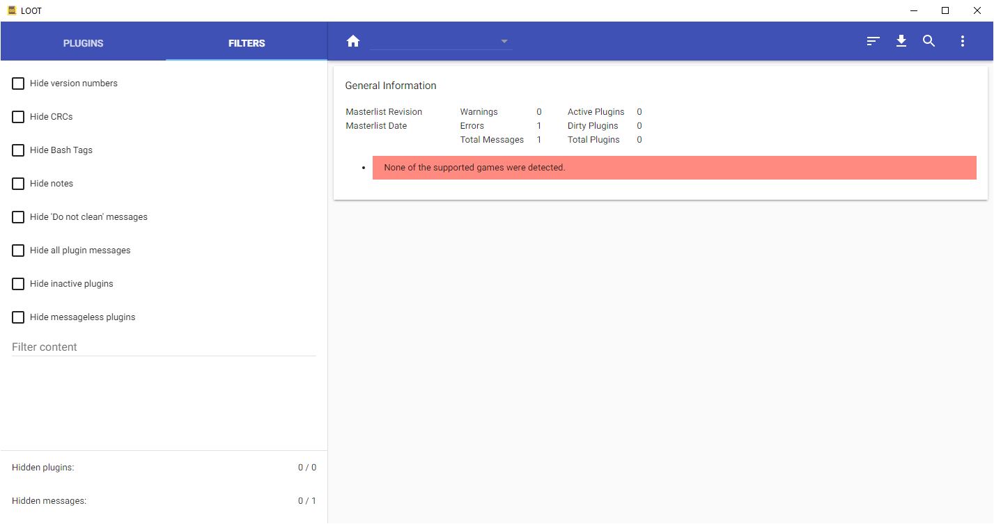Click the red no-games-detected error message
Screen dimensions: 994x524
(x=674, y=168)
